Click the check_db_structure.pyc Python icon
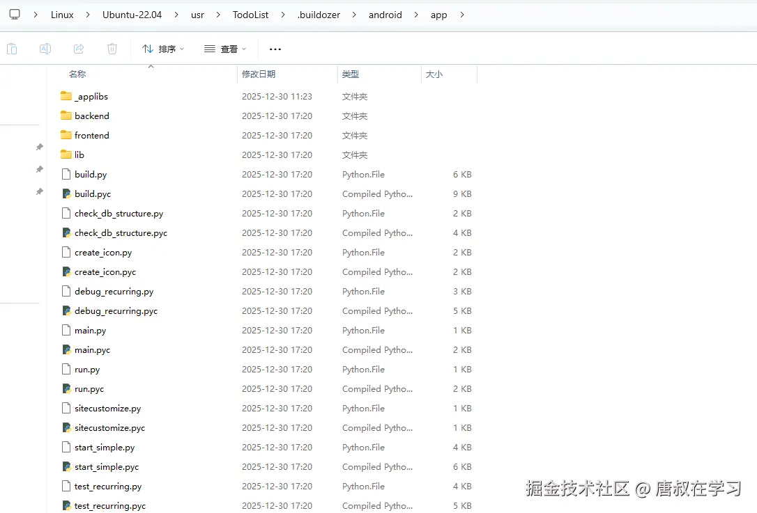Image resolution: width=757 pixels, height=513 pixels. tap(67, 232)
